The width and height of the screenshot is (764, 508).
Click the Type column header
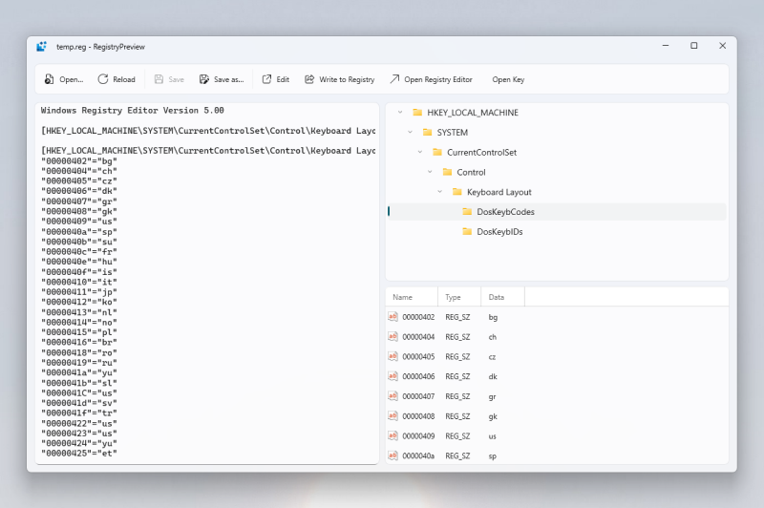(457, 297)
